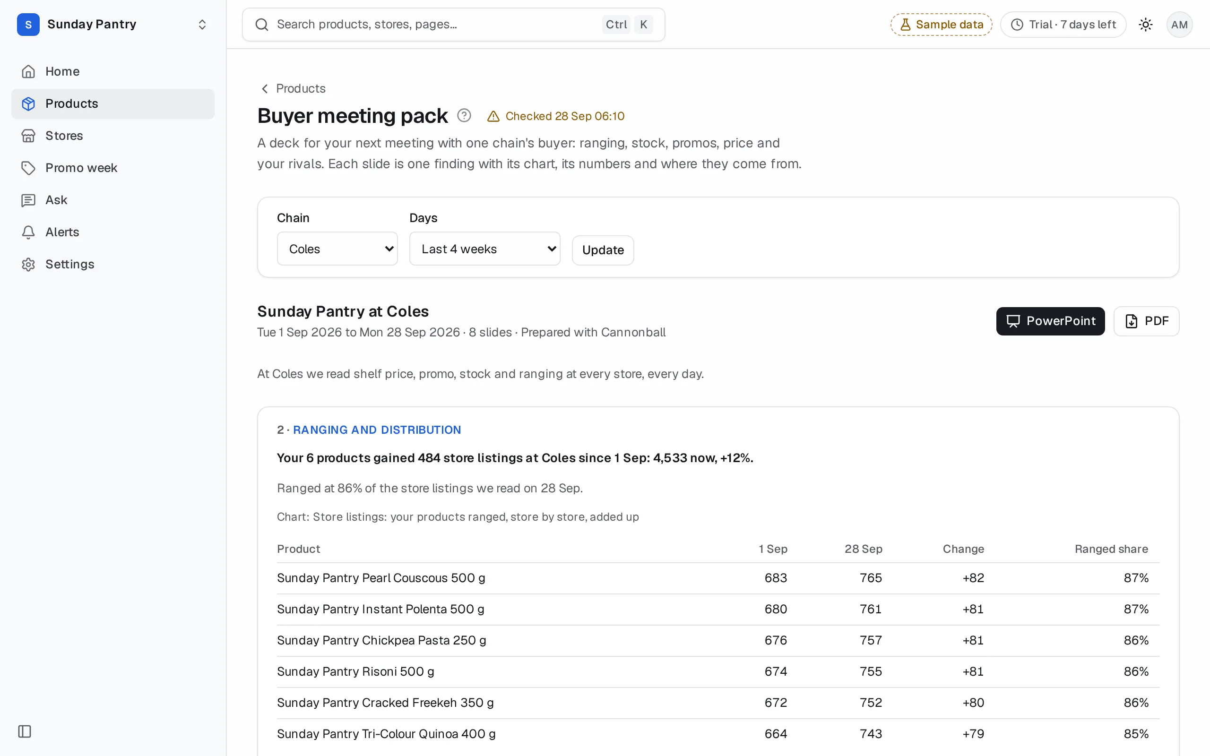Click Trial 7 days left badge
Image resolution: width=1210 pixels, height=756 pixels.
click(x=1063, y=25)
